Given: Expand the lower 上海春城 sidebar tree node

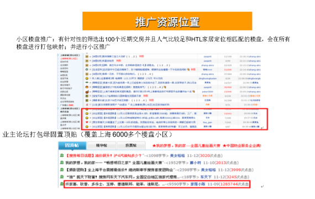Looking at the screenshot, I should click(58, 108).
